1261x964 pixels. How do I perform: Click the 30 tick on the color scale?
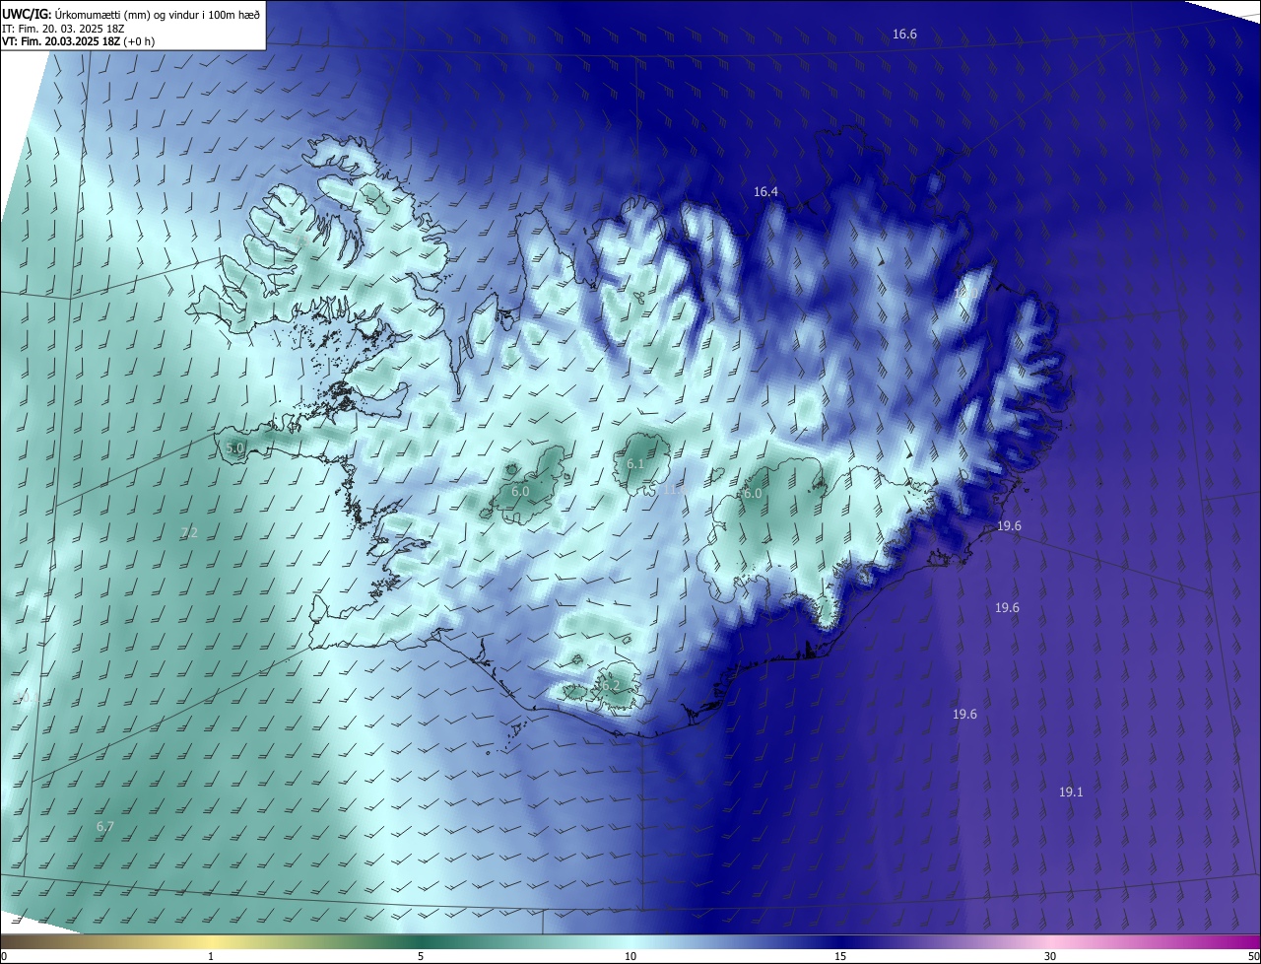(x=1050, y=956)
